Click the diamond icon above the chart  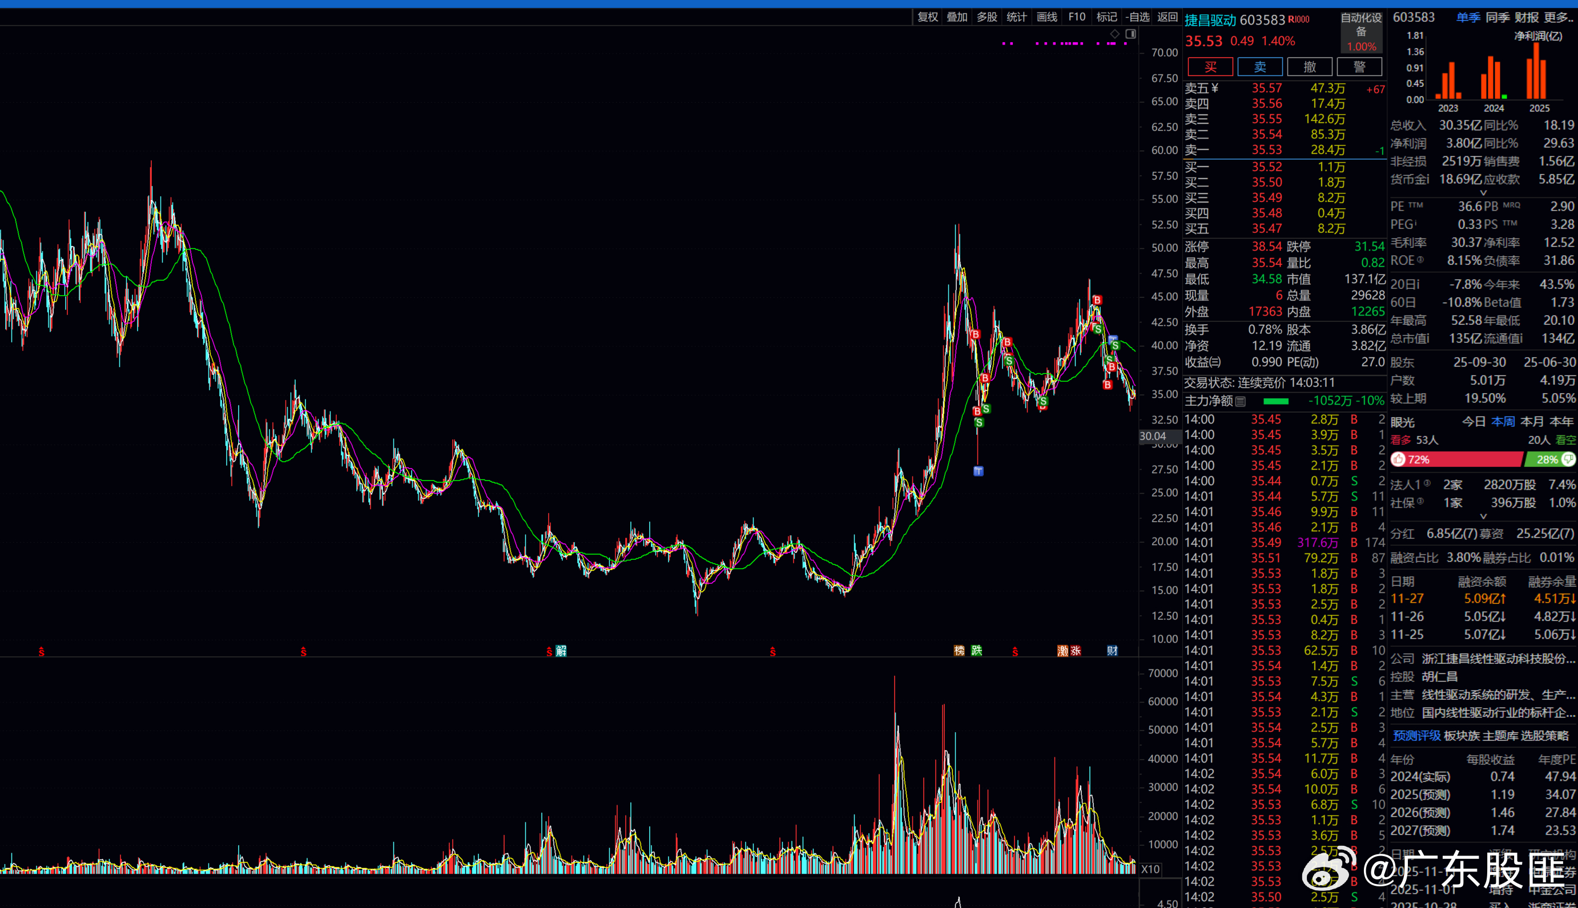pos(1114,34)
